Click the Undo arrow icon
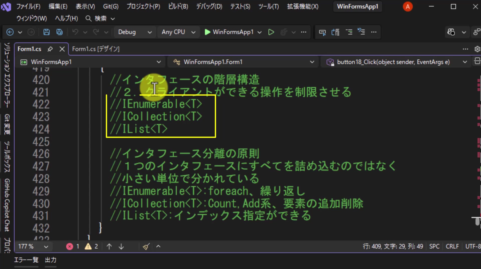 [75, 32]
